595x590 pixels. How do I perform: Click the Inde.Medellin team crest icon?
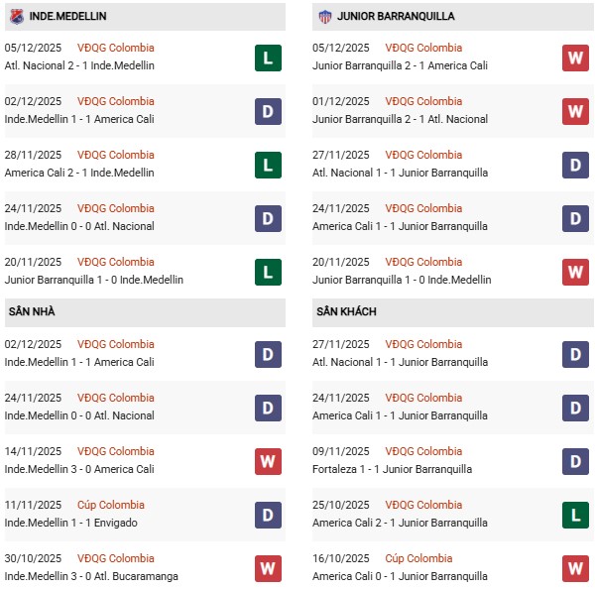(x=16, y=16)
